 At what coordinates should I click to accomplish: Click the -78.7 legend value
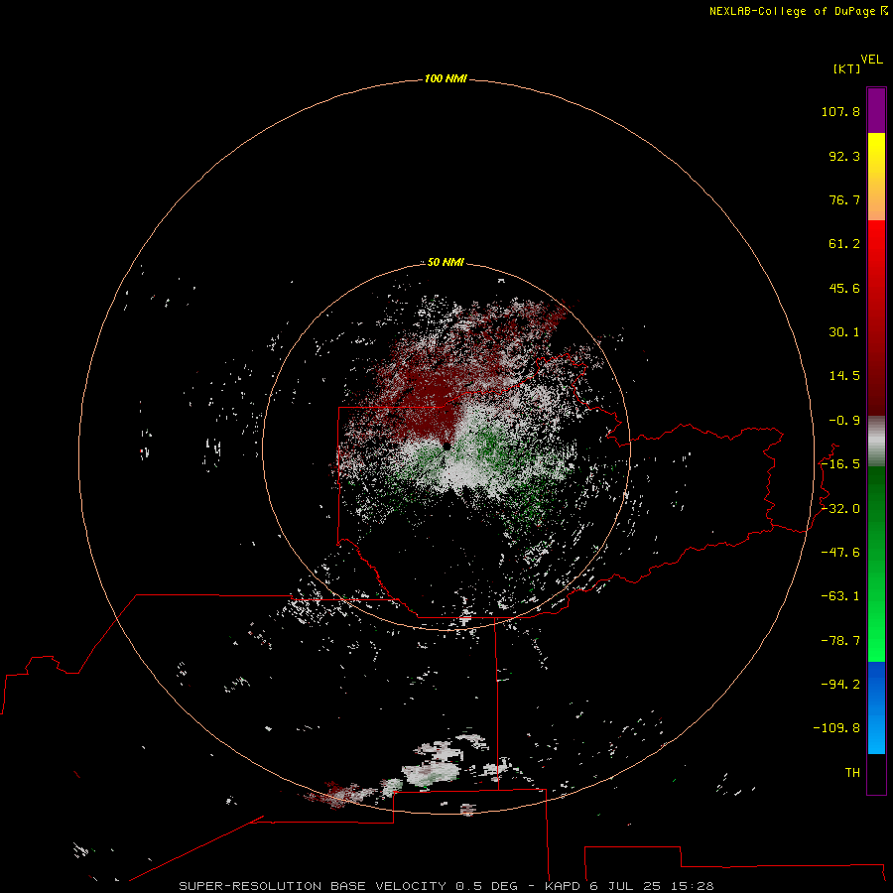tap(840, 641)
